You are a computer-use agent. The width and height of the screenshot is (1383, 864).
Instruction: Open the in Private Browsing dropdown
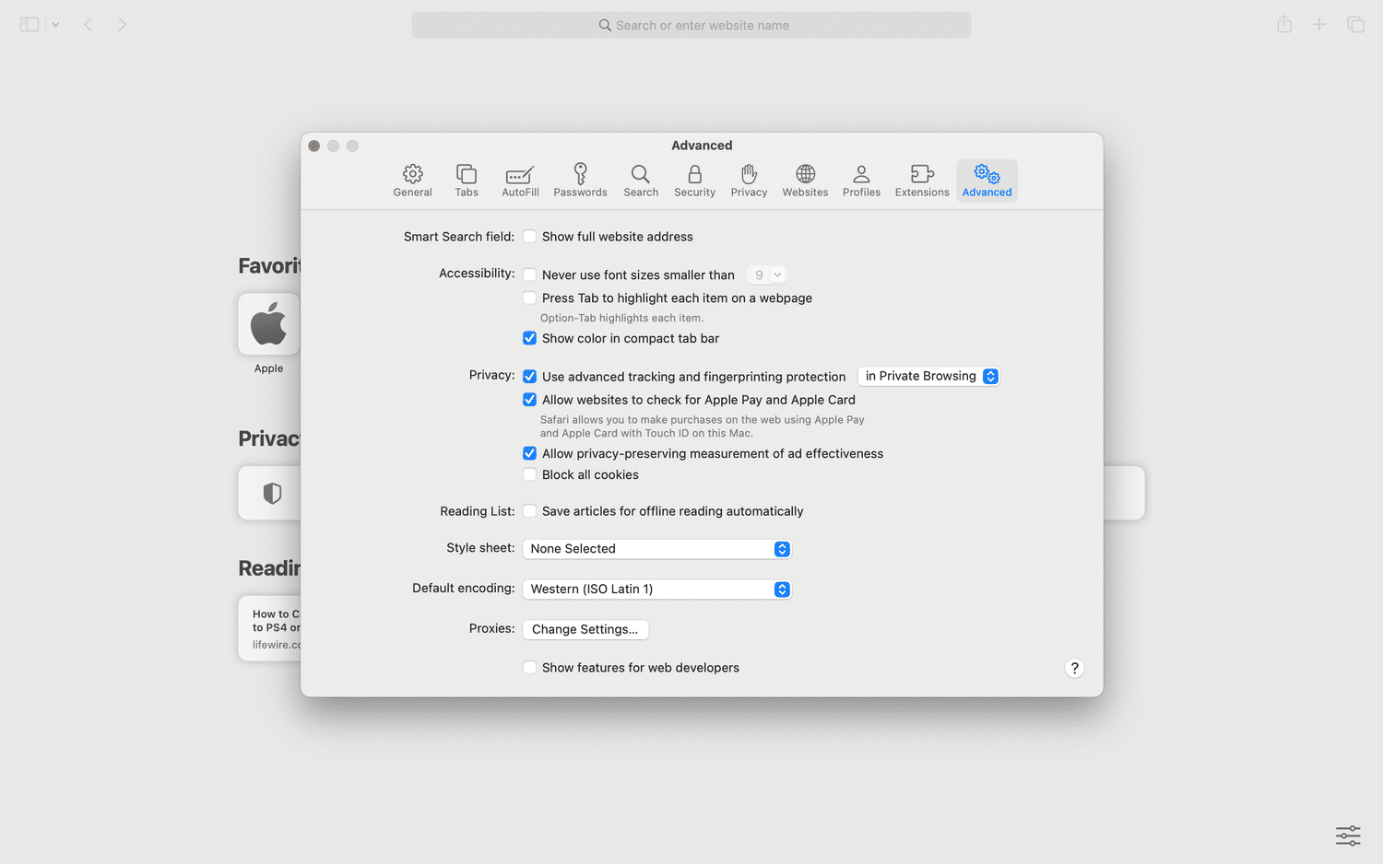pos(928,376)
